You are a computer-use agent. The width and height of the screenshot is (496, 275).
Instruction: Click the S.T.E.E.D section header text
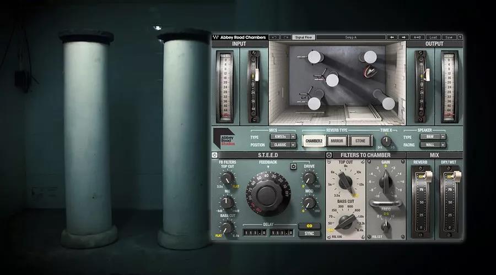coord(268,155)
